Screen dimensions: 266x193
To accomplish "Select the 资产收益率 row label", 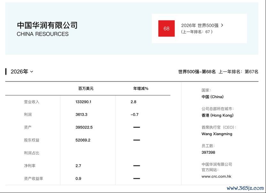I will [34, 178].
